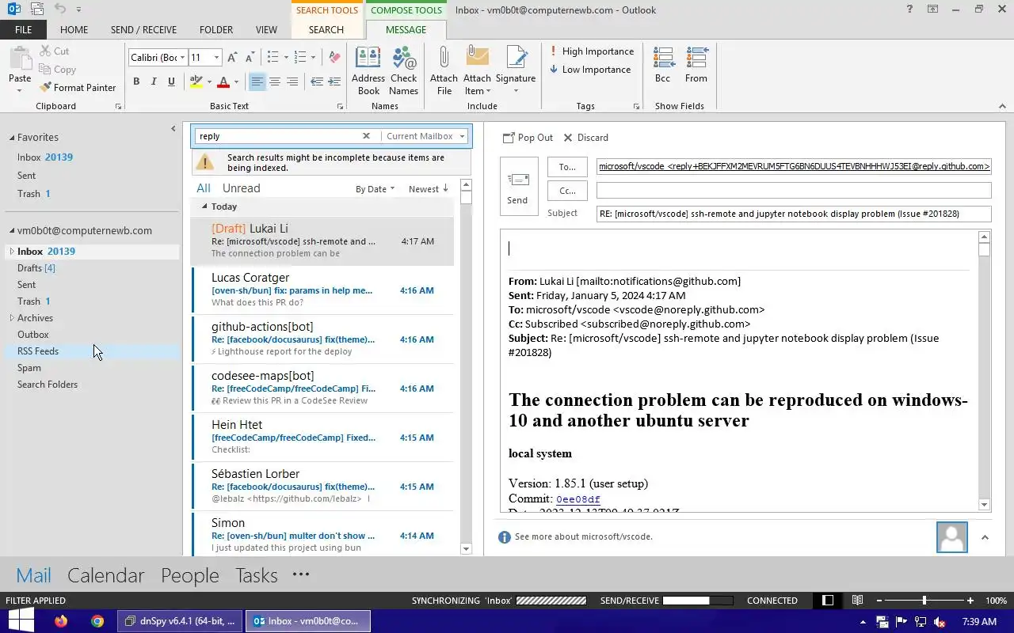Align text right
Screen dimensions: 1014x633
coord(292,81)
